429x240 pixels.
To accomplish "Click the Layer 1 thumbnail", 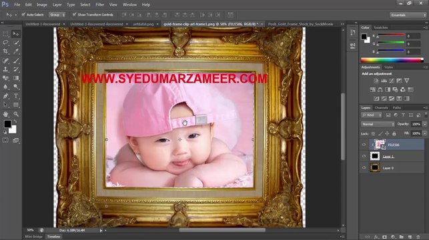I will pyautogui.click(x=374, y=156).
